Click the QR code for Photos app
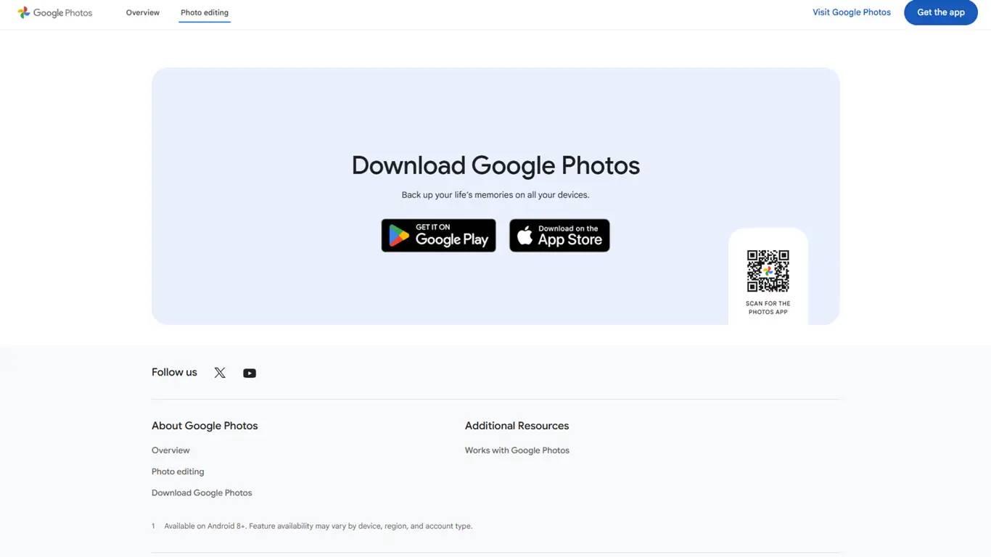The width and height of the screenshot is (991, 557). [x=768, y=271]
